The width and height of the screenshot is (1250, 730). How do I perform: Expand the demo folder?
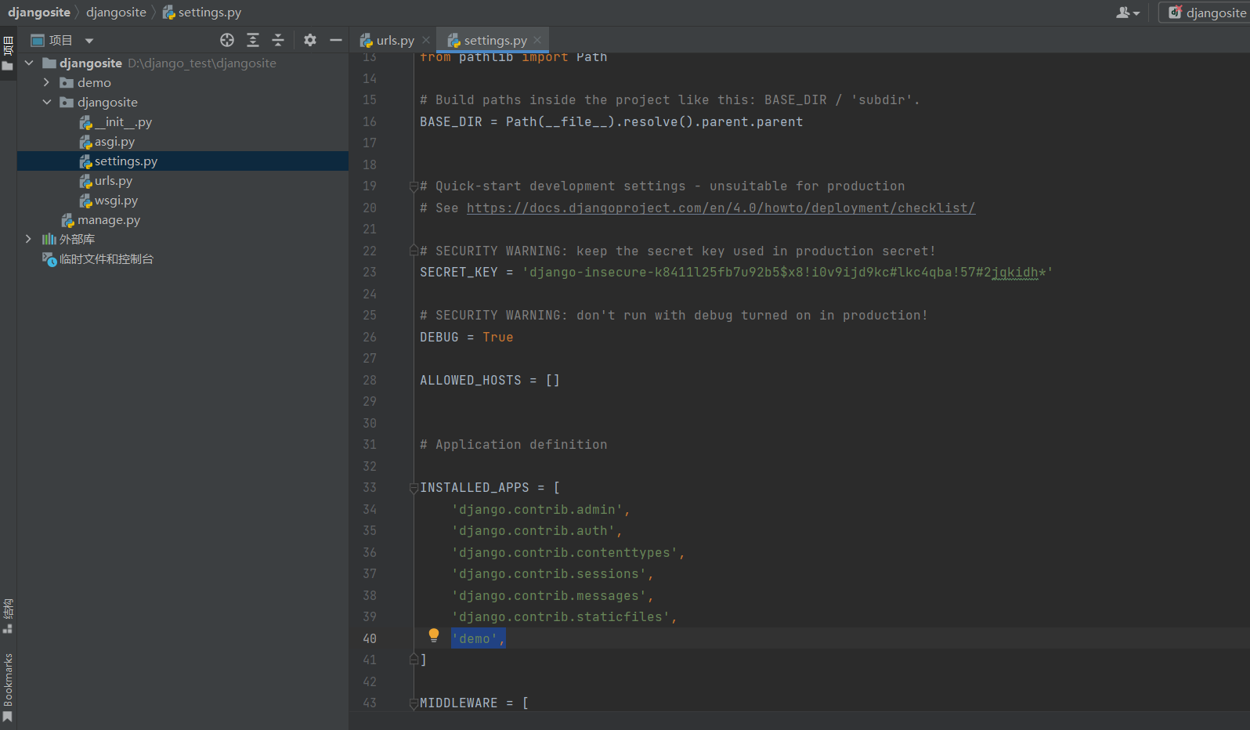coord(46,82)
